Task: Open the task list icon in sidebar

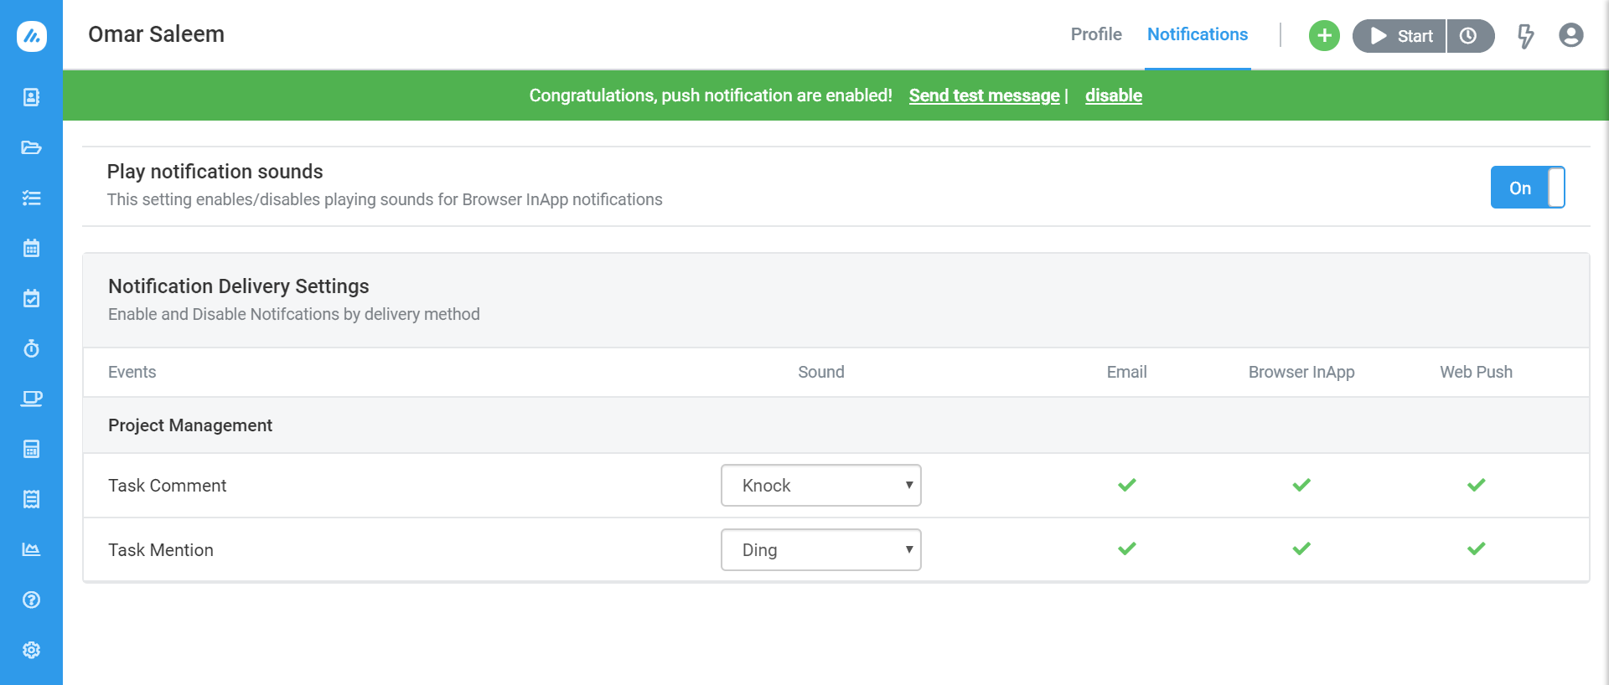Action: 32,198
